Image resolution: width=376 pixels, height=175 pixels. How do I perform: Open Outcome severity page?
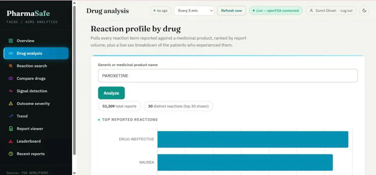click(36, 104)
